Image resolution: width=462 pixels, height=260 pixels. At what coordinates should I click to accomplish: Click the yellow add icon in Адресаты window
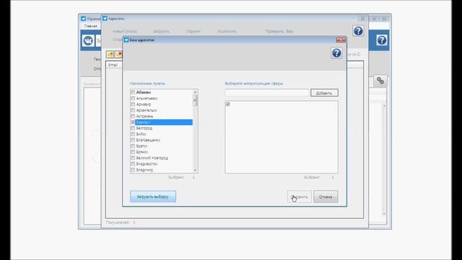click(110, 54)
